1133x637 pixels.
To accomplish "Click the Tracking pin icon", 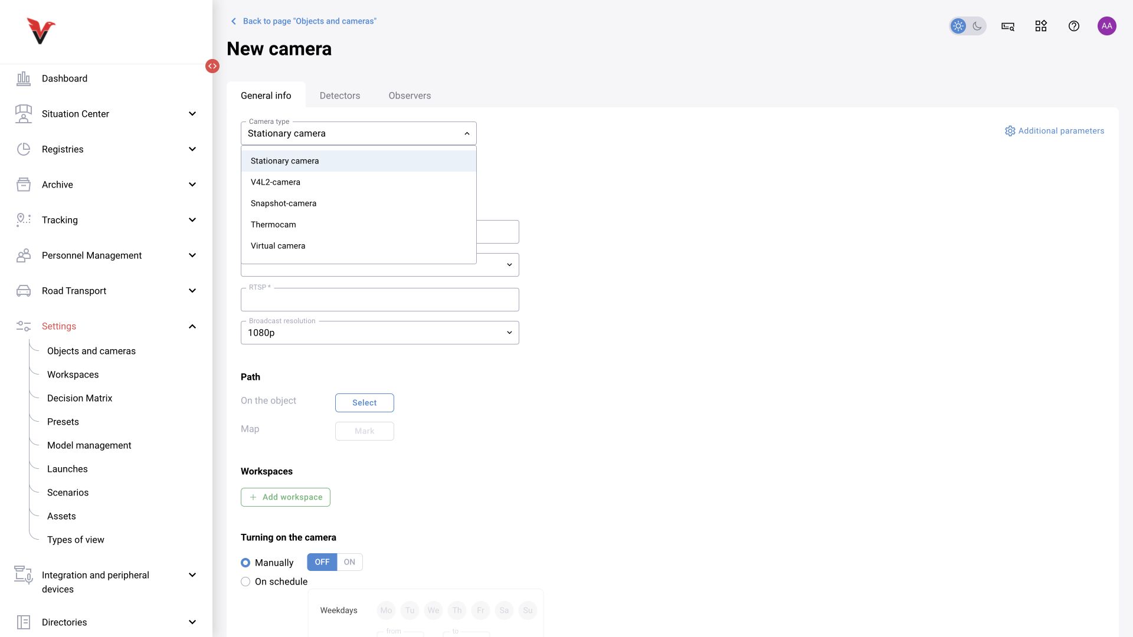I will pyautogui.click(x=24, y=220).
